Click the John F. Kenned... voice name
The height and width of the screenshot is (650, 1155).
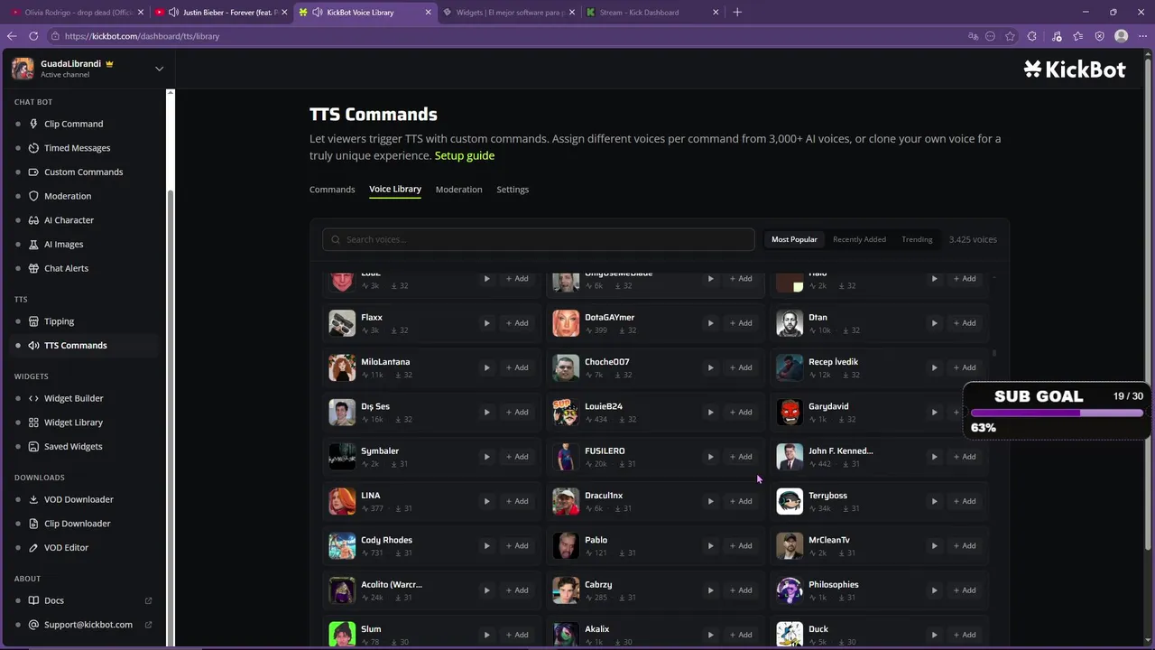840,450
